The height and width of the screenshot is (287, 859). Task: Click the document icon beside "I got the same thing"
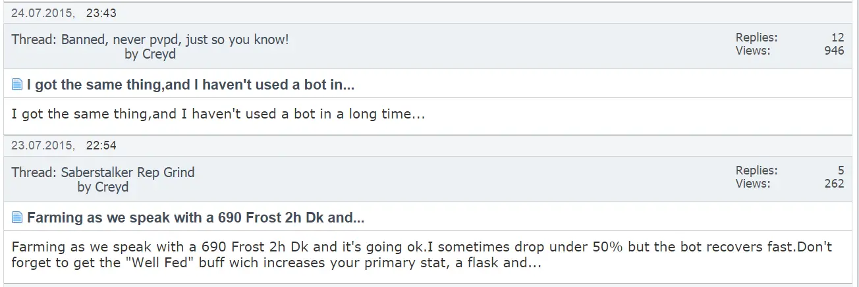click(x=17, y=85)
